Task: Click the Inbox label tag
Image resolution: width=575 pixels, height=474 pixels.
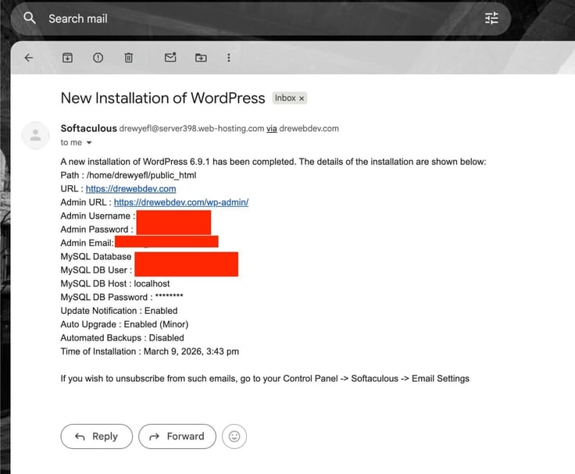Action: pos(285,98)
